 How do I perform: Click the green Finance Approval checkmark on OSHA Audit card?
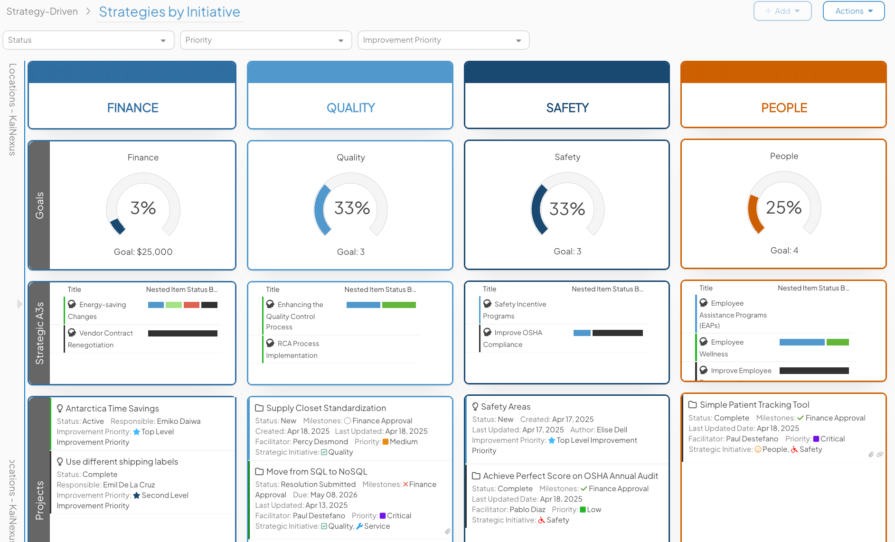coord(584,488)
